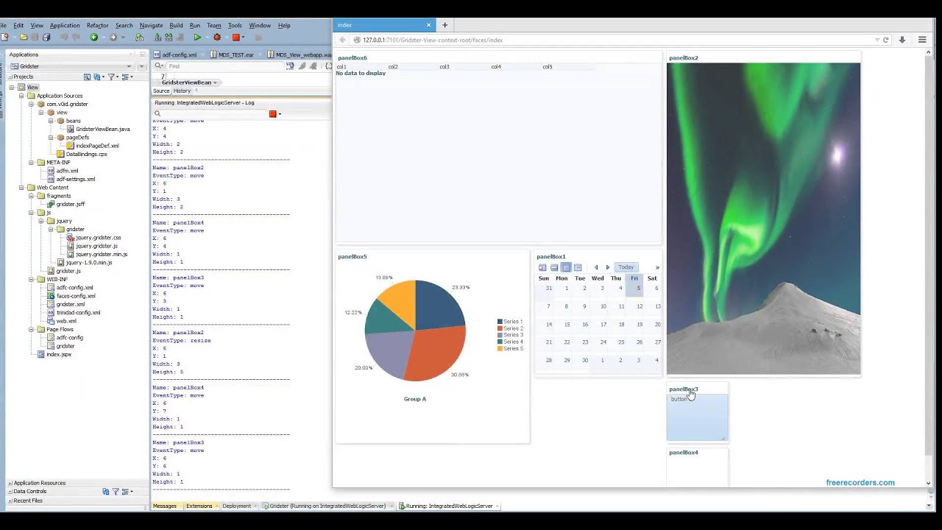The image size is (942, 530).
Task: Select index.jspx in project tree
Action: (x=59, y=354)
